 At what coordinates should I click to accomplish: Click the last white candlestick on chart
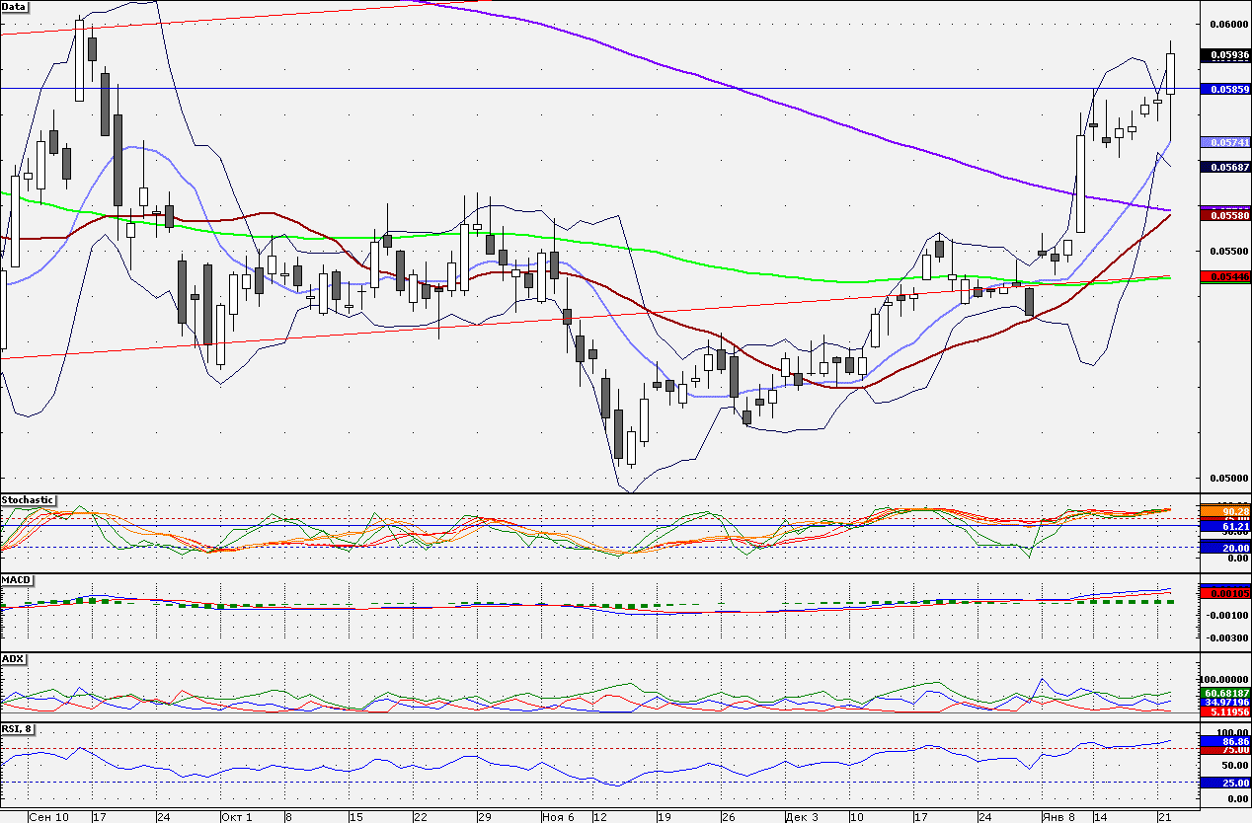(1170, 73)
